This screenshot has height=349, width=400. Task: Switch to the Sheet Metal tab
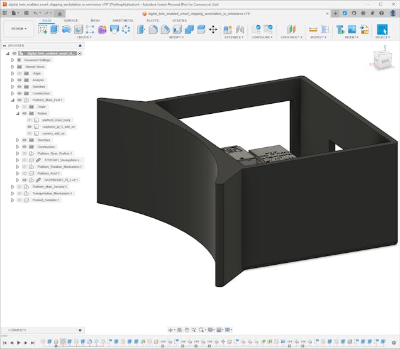[123, 20]
